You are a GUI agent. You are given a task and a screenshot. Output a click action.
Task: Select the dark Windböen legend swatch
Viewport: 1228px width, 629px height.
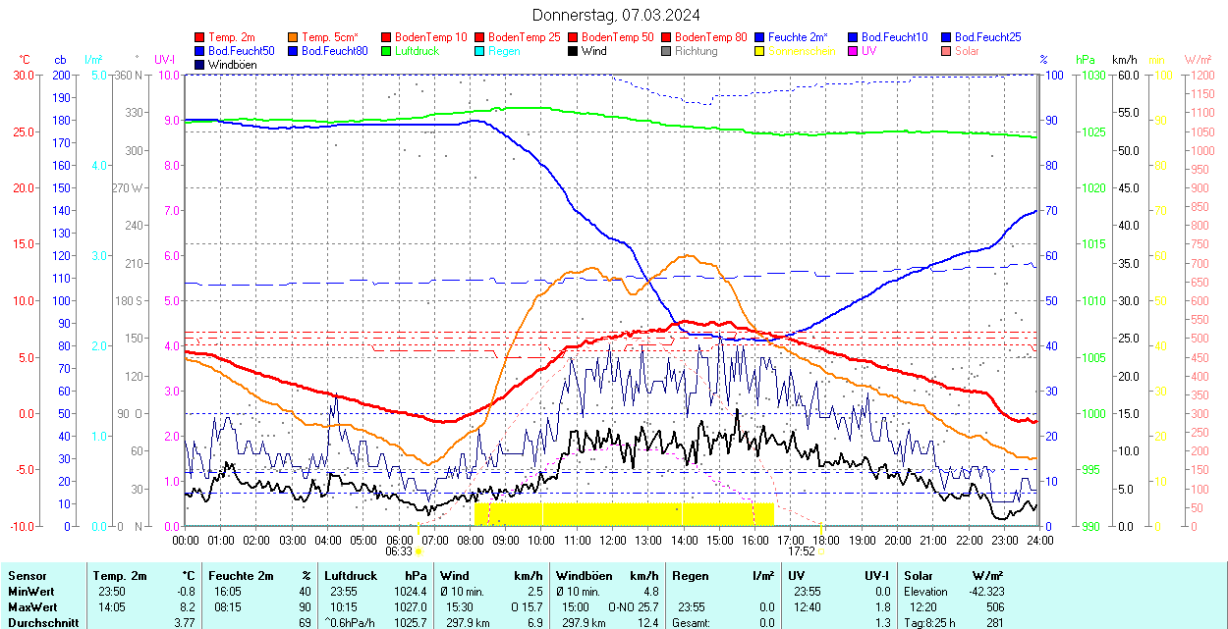coord(200,65)
